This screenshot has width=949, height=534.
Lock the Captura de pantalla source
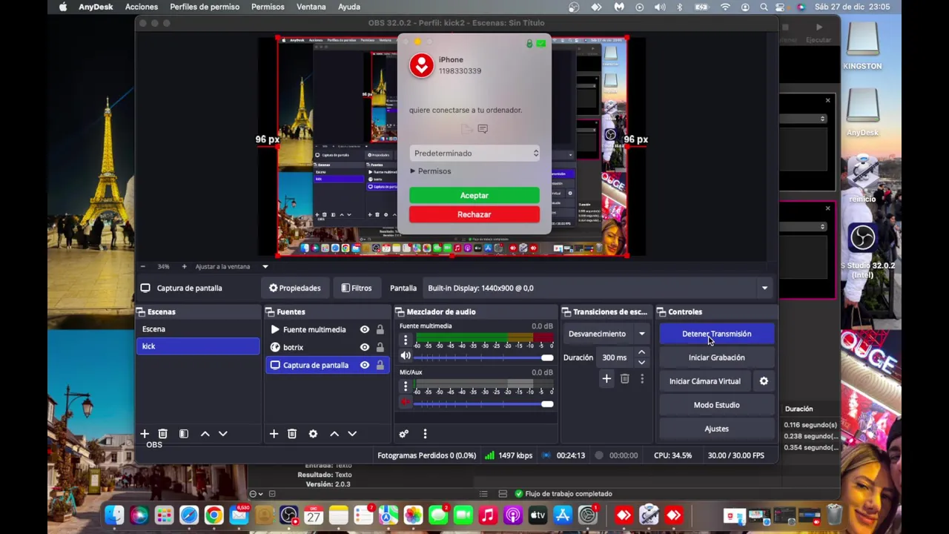pos(380,365)
